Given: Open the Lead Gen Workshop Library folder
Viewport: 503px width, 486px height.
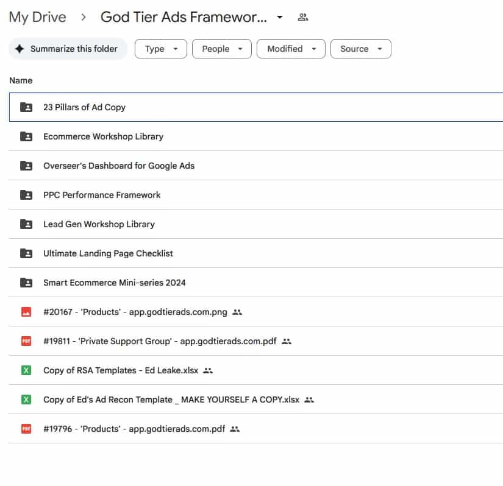Looking at the screenshot, I should pyautogui.click(x=99, y=224).
